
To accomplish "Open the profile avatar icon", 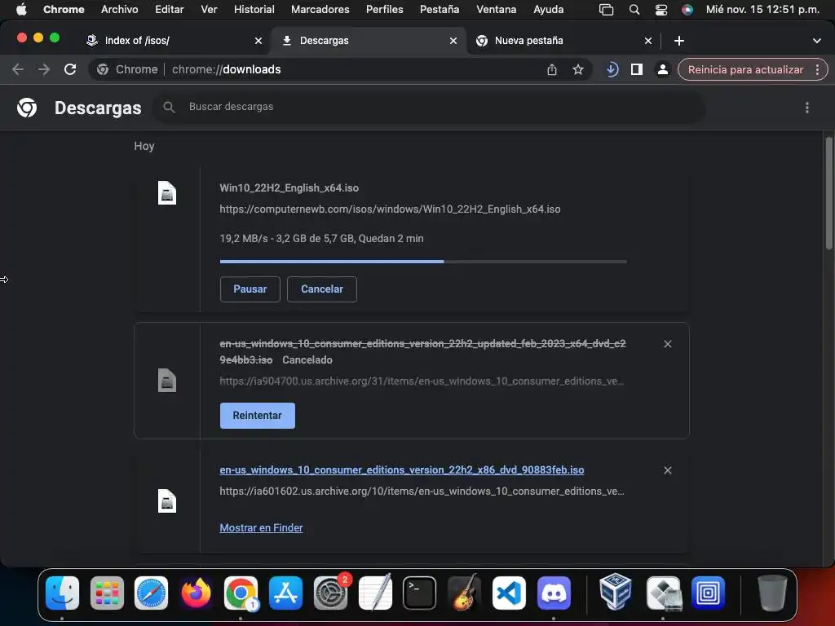I will point(662,69).
